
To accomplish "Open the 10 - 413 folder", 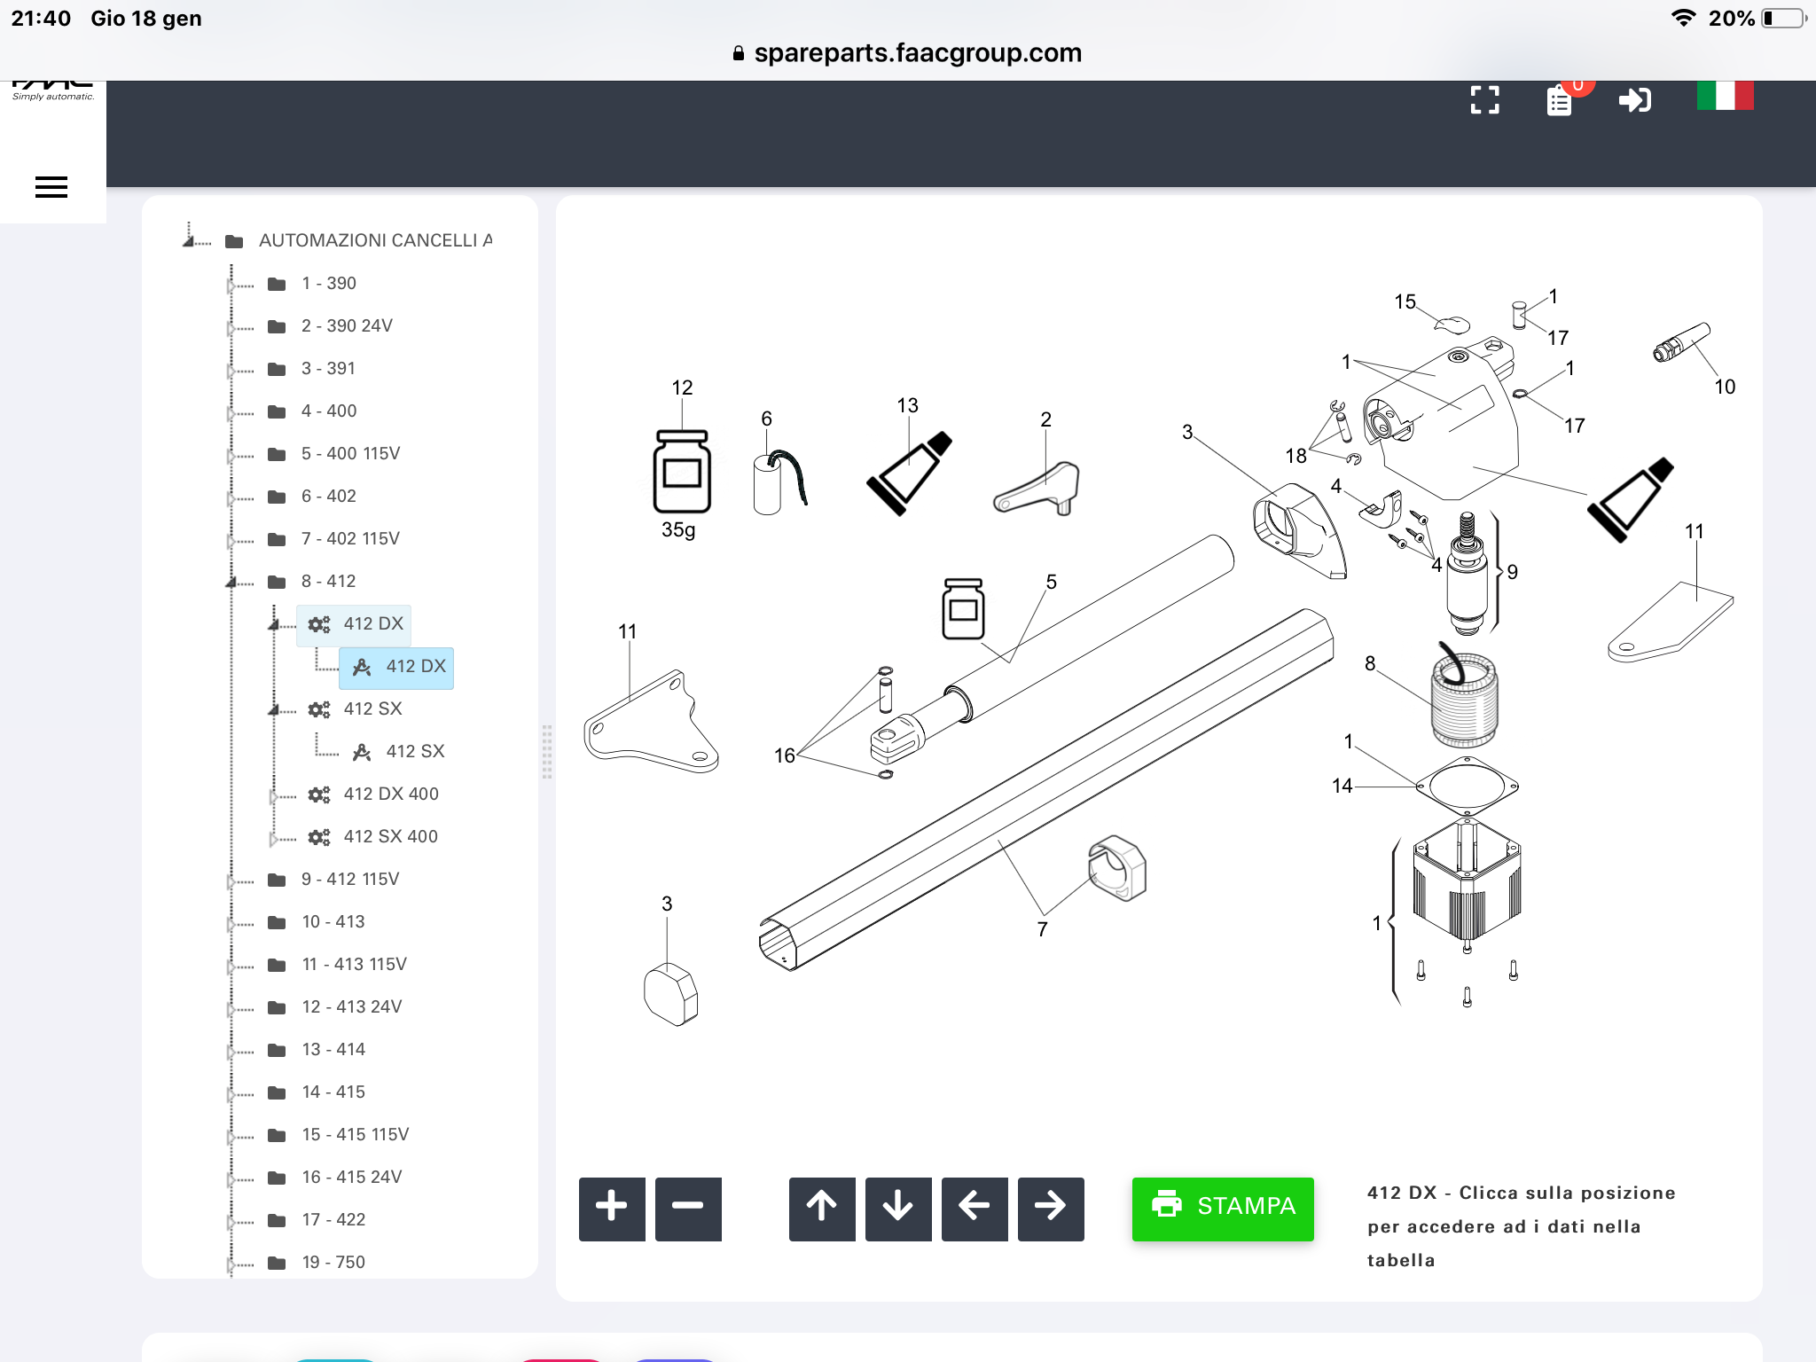I will (x=333, y=922).
